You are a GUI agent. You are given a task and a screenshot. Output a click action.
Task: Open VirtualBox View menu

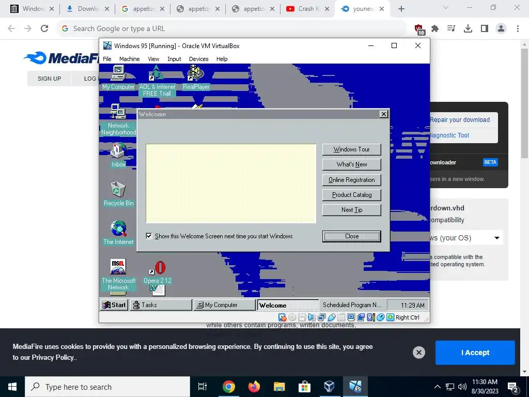tap(153, 59)
